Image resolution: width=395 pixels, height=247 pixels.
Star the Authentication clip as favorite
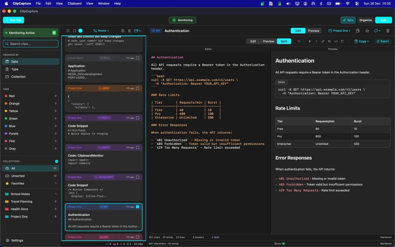click(367, 31)
